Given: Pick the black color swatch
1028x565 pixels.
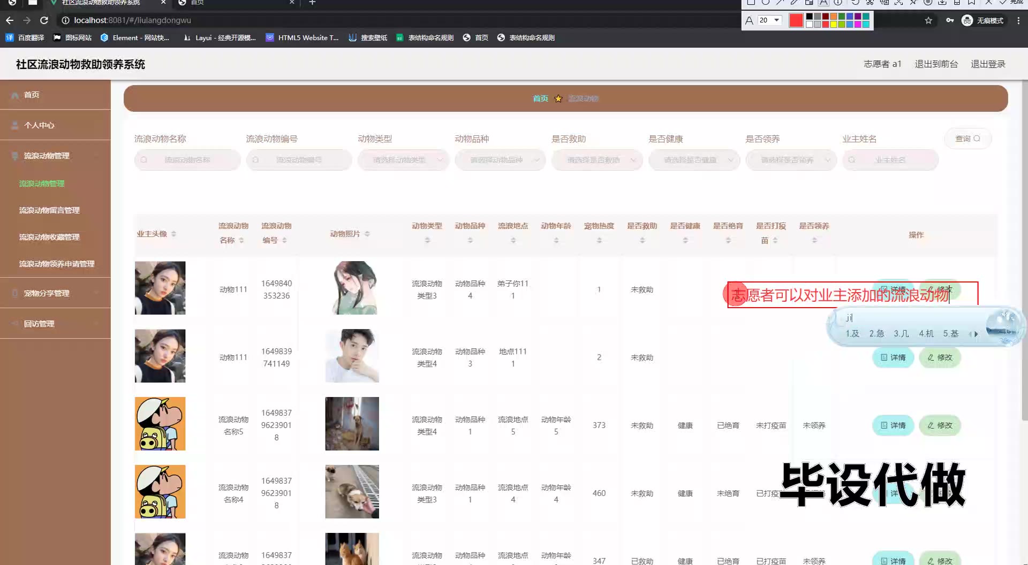Looking at the screenshot, I should [x=810, y=17].
